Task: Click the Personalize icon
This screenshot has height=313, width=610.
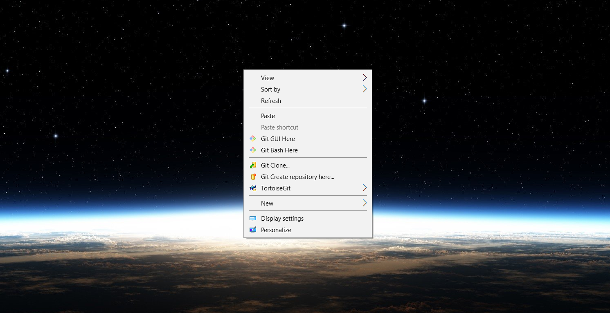Action: coord(253,230)
